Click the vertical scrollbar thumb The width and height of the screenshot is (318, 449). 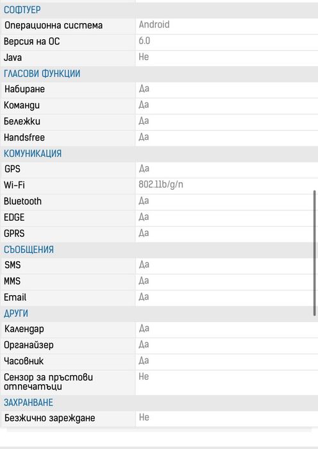tap(315, 253)
